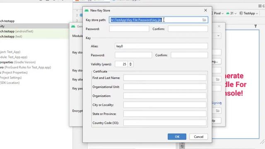
Task: Open the Pixel device dropdown
Action: pyautogui.click(x=218, y=13)
